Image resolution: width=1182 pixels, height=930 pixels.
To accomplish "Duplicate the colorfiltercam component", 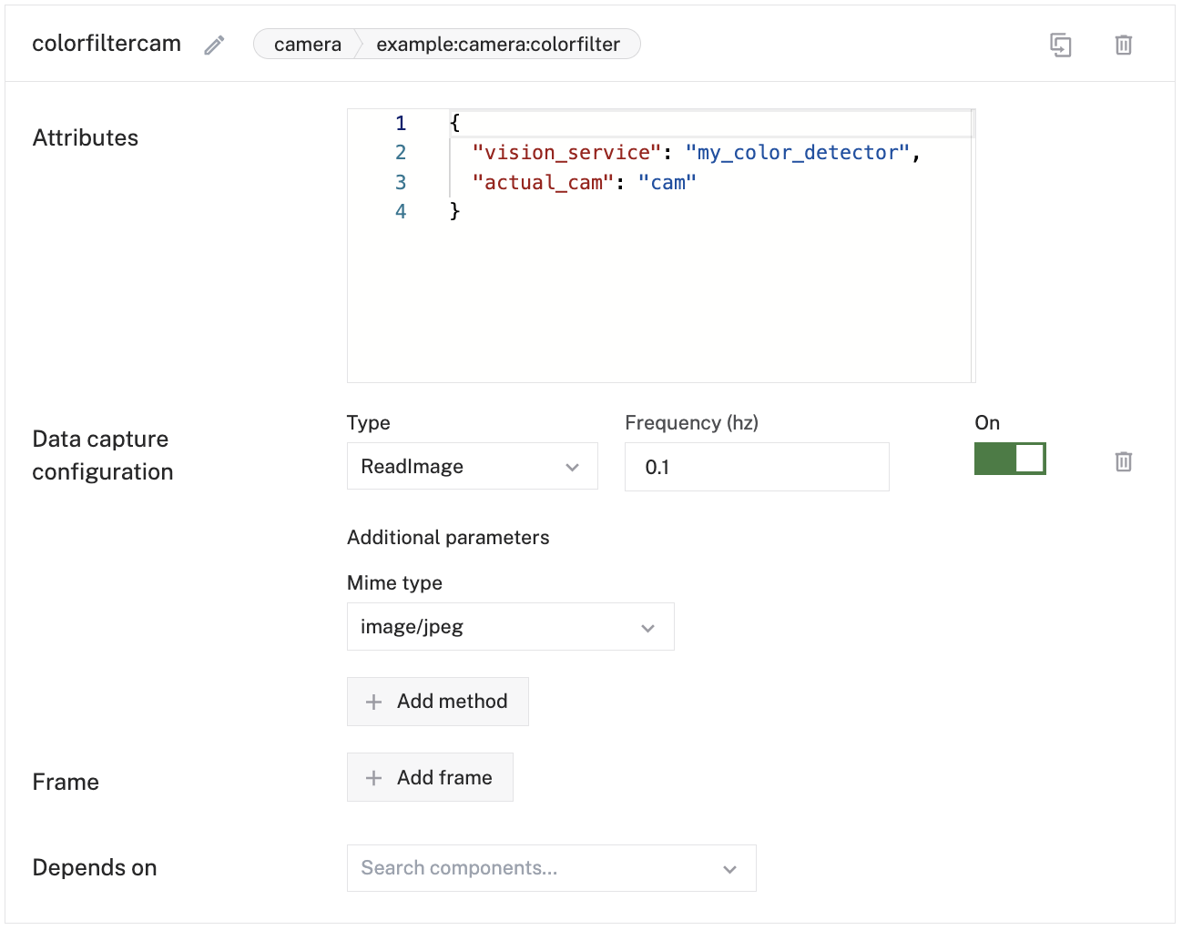I will click(x=1060, y=45).
